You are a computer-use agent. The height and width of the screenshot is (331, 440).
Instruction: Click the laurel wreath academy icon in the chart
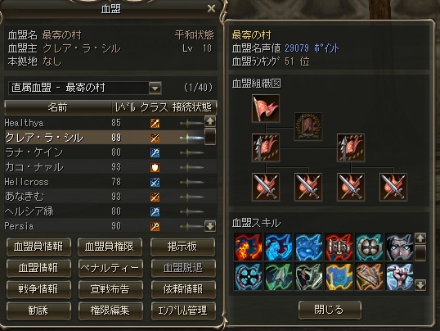308,126
